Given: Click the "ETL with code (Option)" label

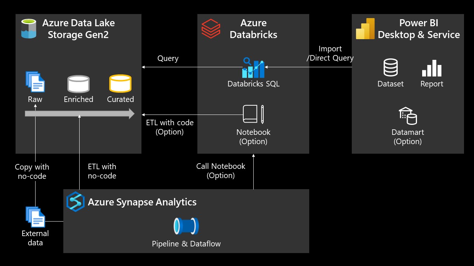Looking at the screenshot, I should click(170, 127).
